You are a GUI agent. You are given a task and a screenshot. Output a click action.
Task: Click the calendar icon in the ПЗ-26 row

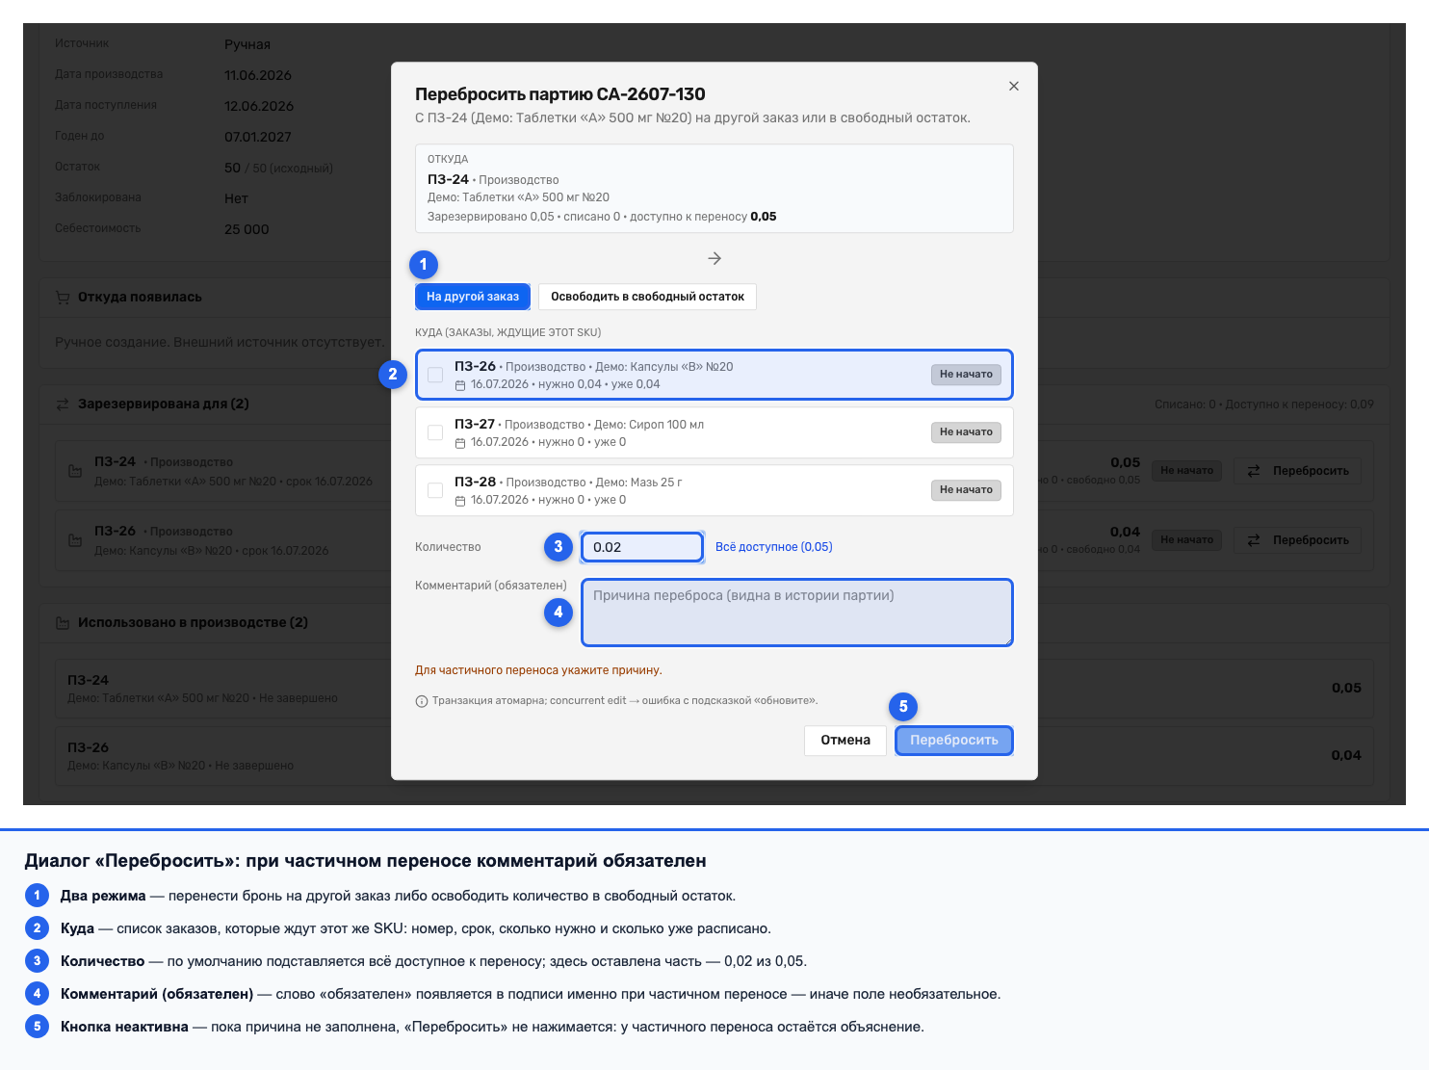460,385
